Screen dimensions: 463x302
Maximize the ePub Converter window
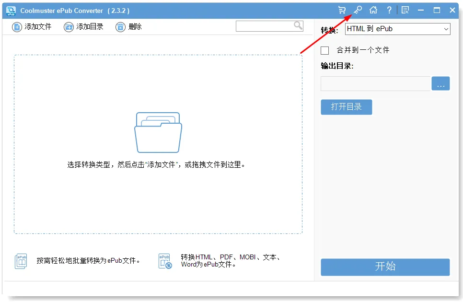coord(437,11)
